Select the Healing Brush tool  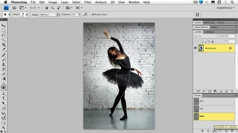(3, 55)
